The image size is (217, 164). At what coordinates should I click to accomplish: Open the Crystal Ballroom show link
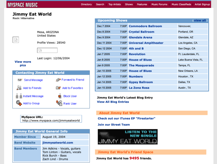pos(141,32)
